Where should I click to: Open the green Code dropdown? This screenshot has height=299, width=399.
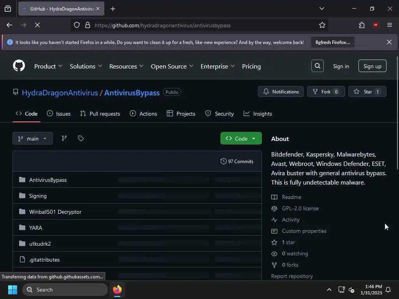(x=241, y=138)
